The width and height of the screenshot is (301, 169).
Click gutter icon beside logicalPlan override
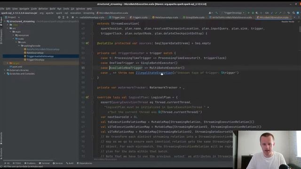click(x=87, y=97)
